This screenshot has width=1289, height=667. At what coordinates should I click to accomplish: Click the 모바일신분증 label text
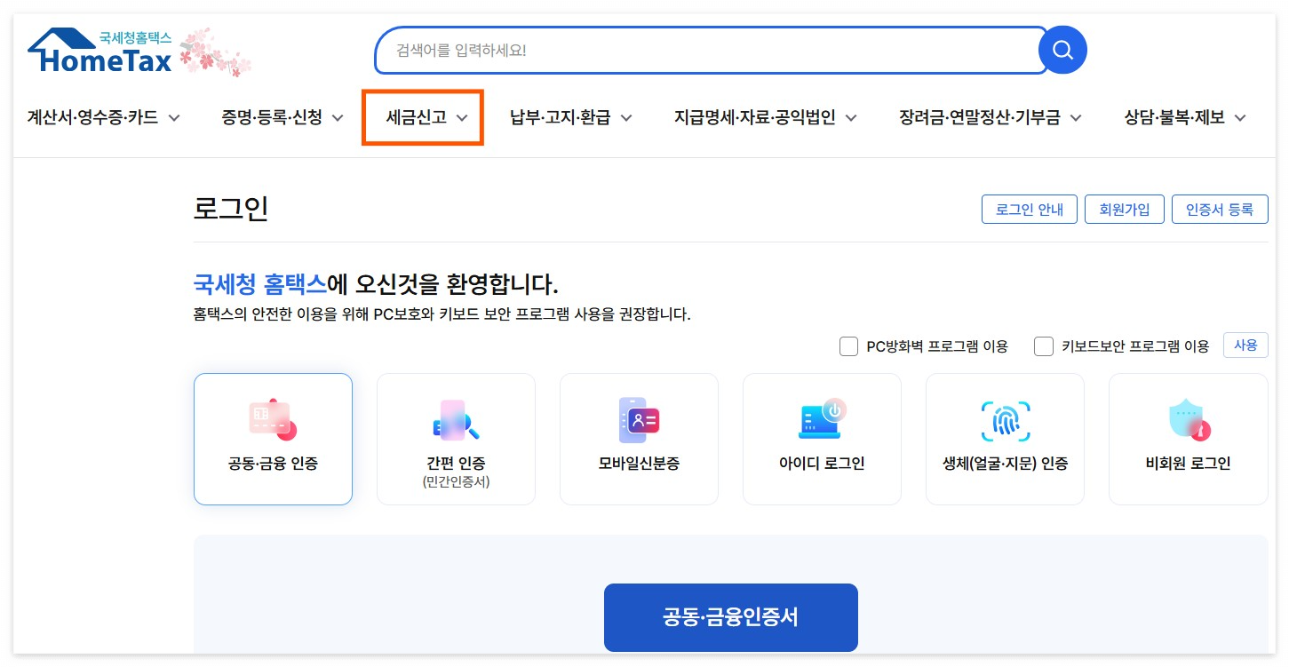coord(639,464)
